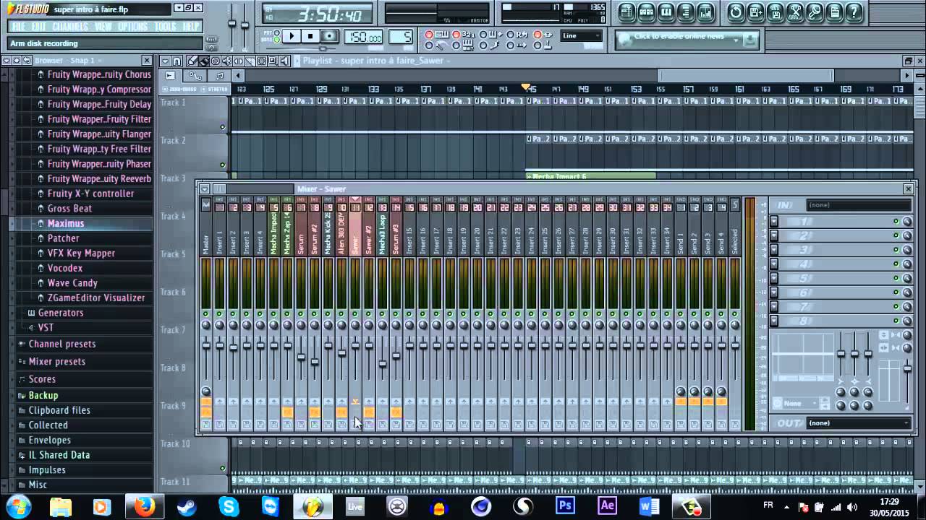Select the Mute tool in Playlist toolbar
926x520 pixels.
coord(227,61)
